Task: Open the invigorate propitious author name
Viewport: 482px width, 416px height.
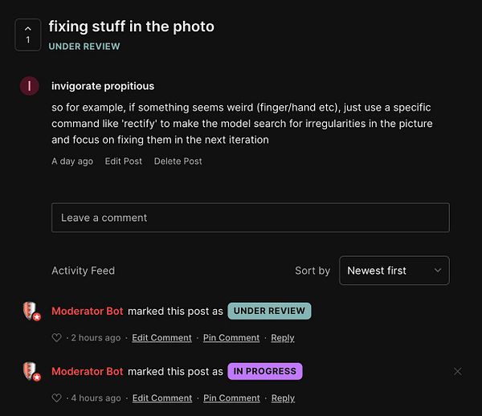Action: tap(103, 86)
